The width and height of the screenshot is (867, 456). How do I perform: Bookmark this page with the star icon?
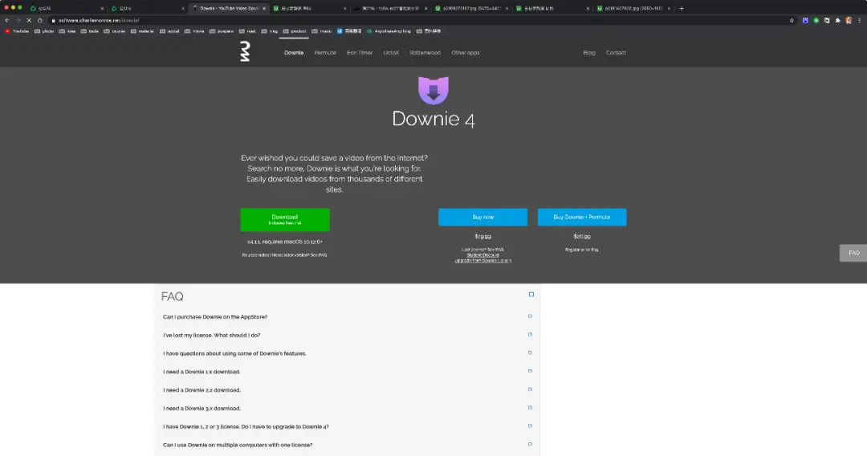tap(792, 20)
